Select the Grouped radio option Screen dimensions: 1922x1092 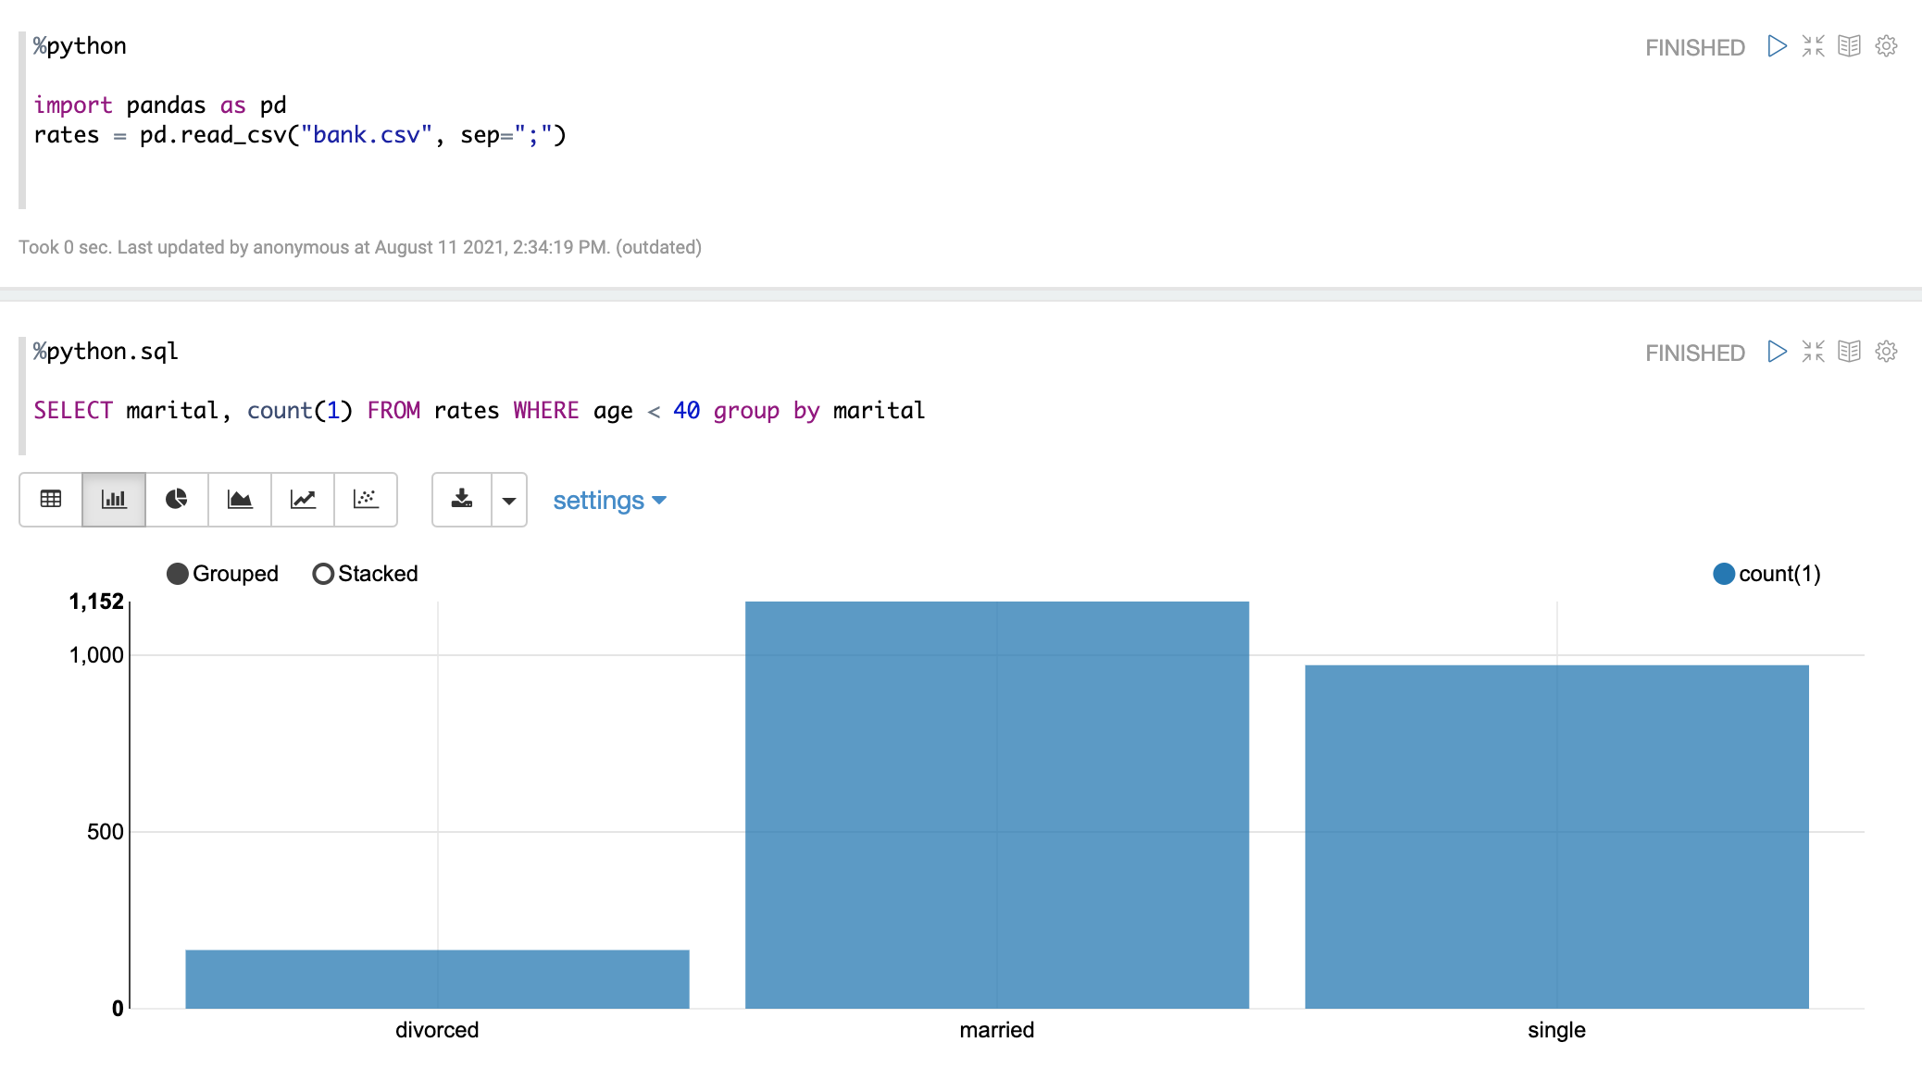tap(178, 574)
